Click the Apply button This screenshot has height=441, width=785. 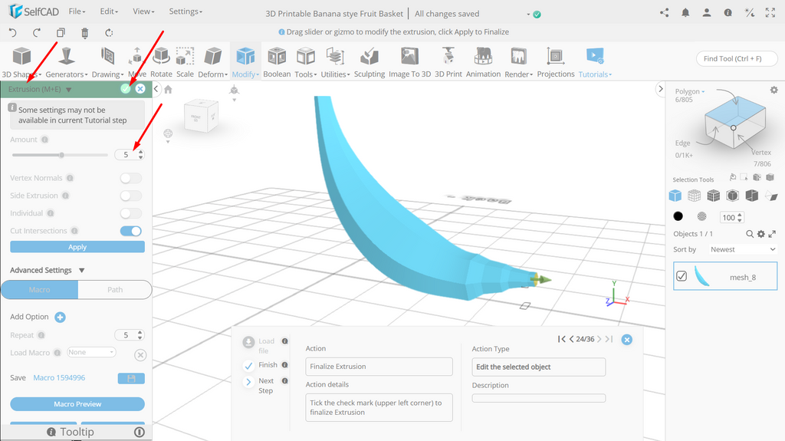click(77, 247)
